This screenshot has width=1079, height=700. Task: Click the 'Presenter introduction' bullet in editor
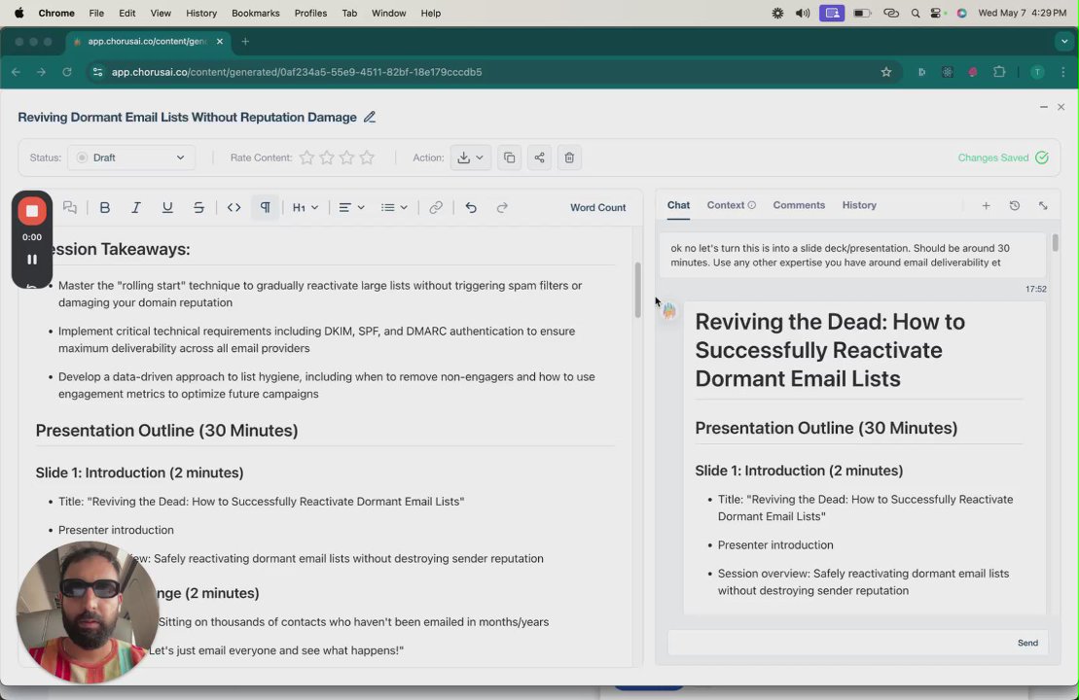click(x=116, y=530)
